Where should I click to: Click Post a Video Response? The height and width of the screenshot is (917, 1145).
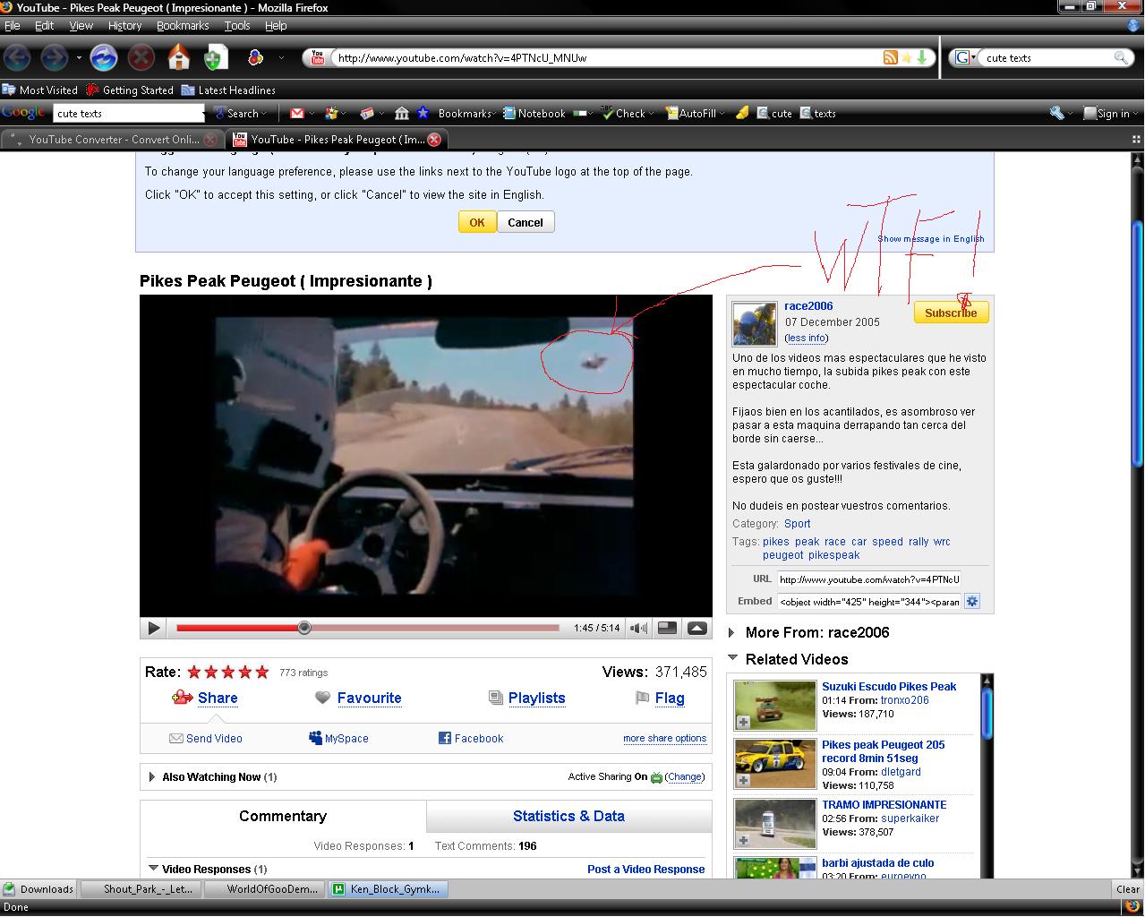(x=645, y=869)
